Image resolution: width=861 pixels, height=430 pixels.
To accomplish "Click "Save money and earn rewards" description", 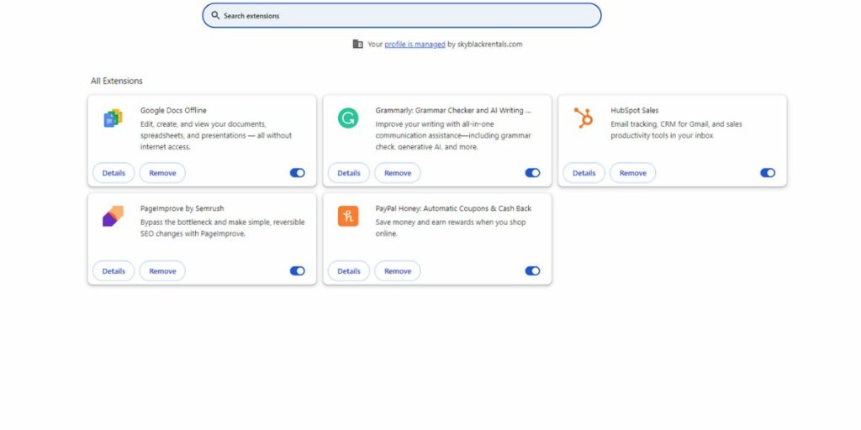I will tap(451, 228).
